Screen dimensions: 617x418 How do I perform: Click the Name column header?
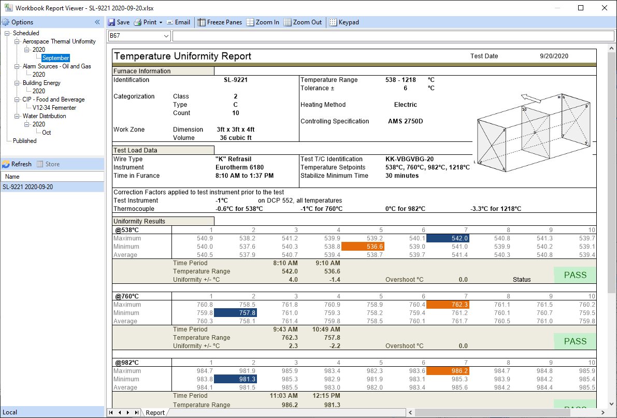pos(52,177)
